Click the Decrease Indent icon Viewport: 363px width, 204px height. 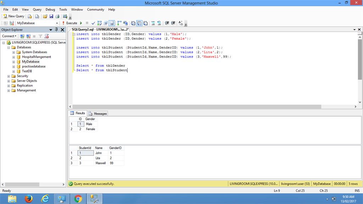pyautogui.click(x=167, y=23)
